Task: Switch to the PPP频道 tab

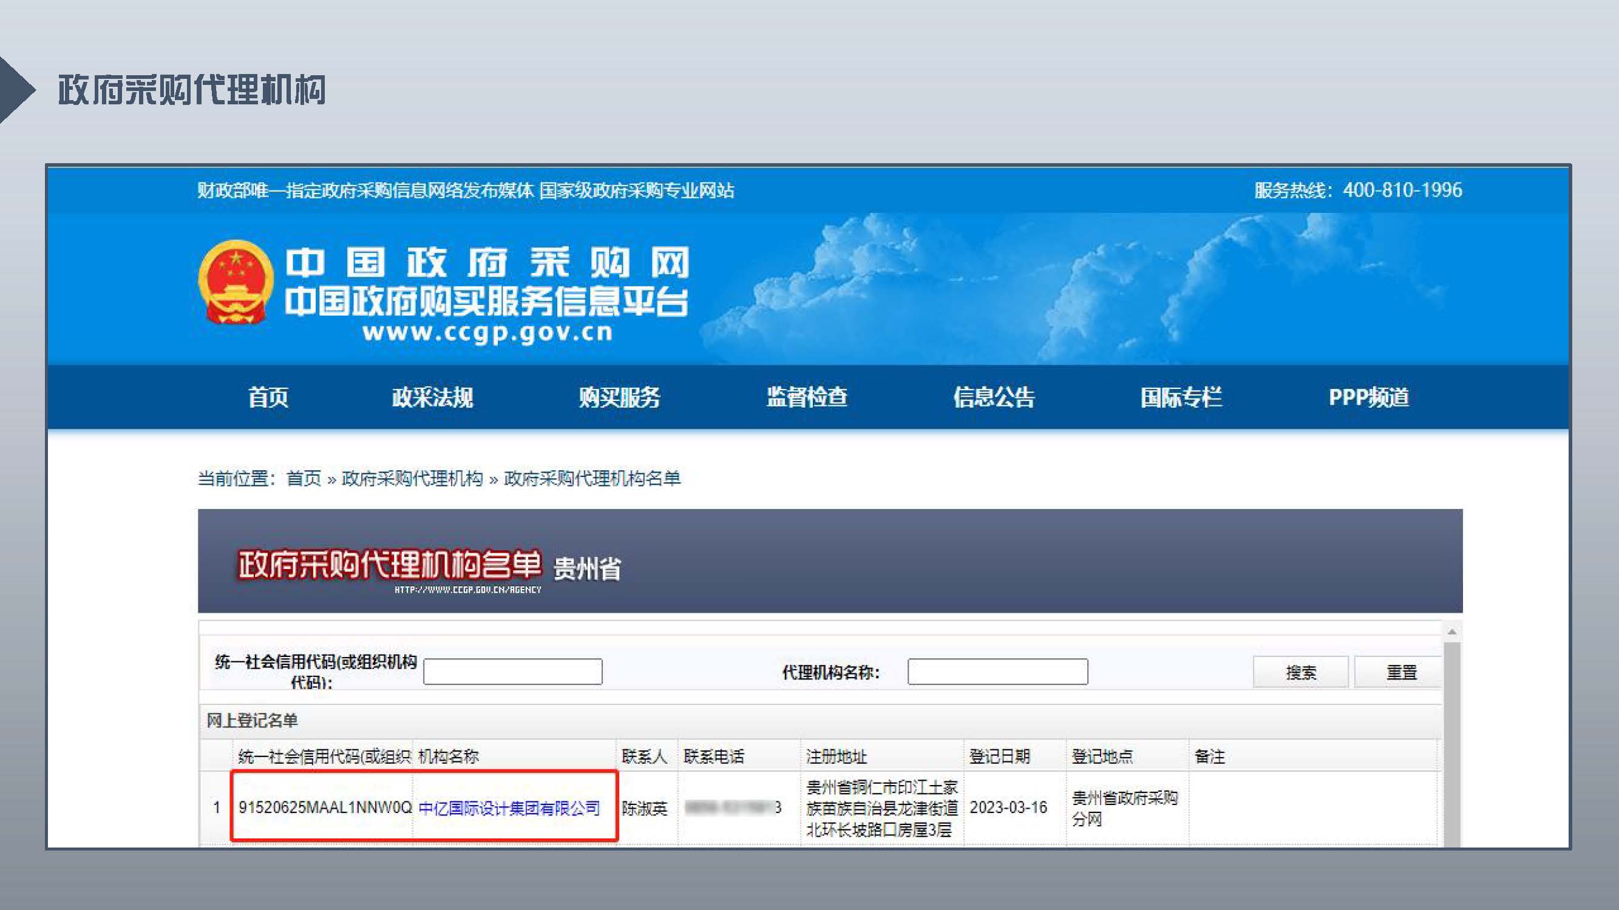Action: point(1369,397)
